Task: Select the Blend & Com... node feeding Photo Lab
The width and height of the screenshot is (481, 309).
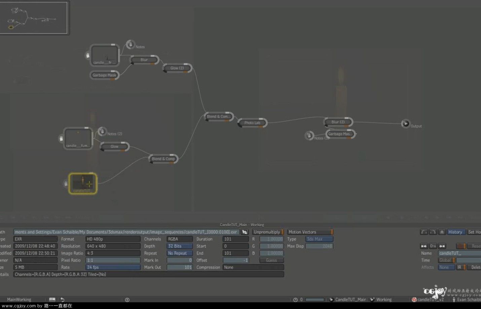Action: 219,117
